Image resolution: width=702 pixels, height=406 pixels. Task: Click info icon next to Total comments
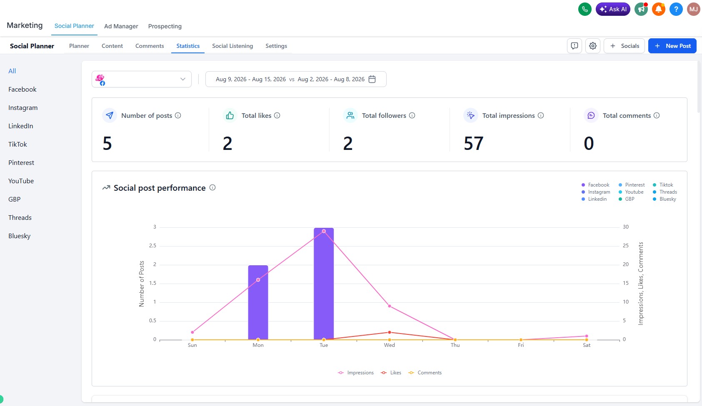(657, 115)
